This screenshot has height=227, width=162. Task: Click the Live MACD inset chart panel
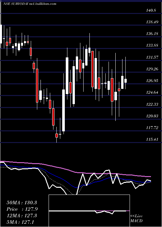coord(89,211)
